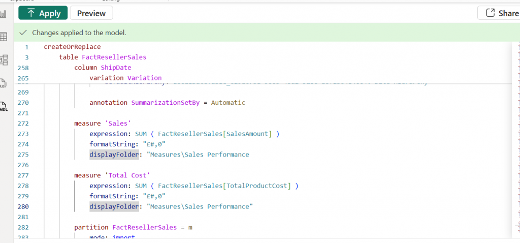This screenshot has height=243, width=520.
Task: Select the TMDL view icon
Action: (x=4, y=107)
